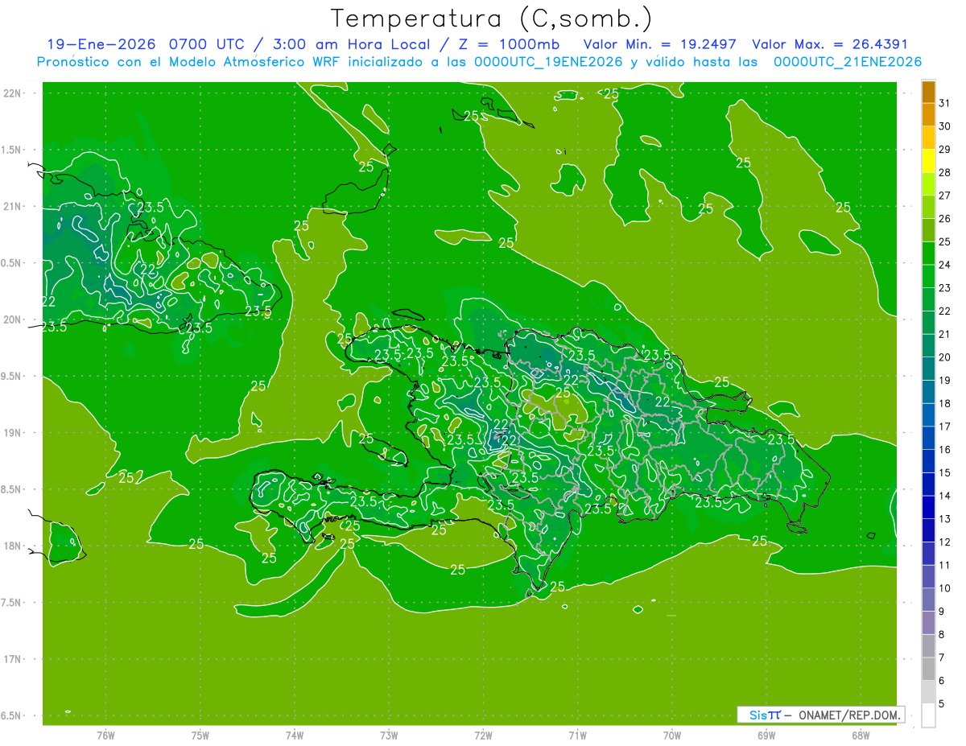966x746 pixels.
Task: Click the 74W longitude axis label
Action: 294,734
